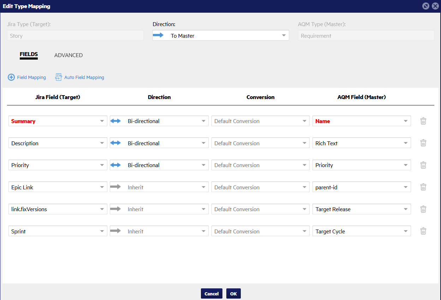Expand the Target Cycle AQM field dropdown
441x300 pixels.
pos(362,231)
